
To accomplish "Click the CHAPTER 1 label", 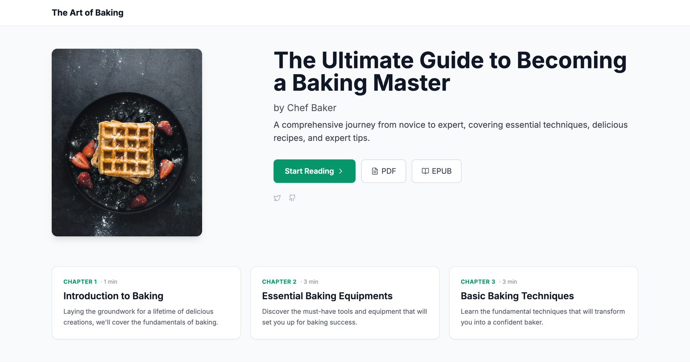I will [x=80, y=282].
